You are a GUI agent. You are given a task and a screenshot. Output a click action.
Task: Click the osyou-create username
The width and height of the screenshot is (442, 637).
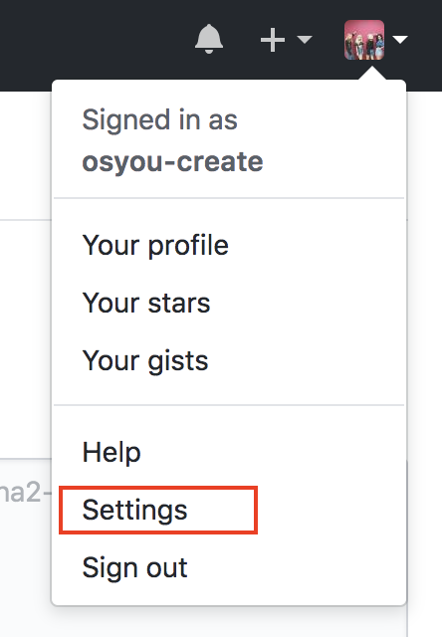pos(172,161)
